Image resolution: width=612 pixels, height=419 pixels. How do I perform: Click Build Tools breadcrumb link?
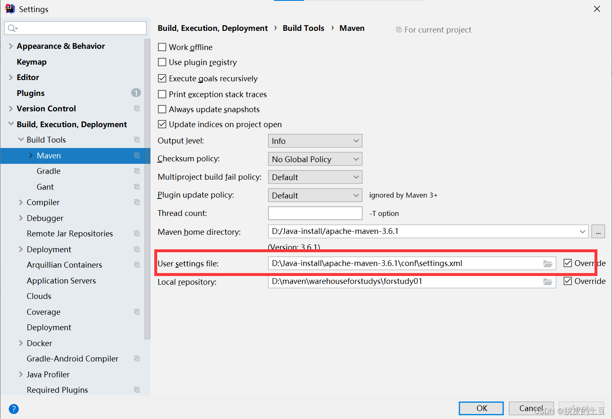click(x=303, y=28)
